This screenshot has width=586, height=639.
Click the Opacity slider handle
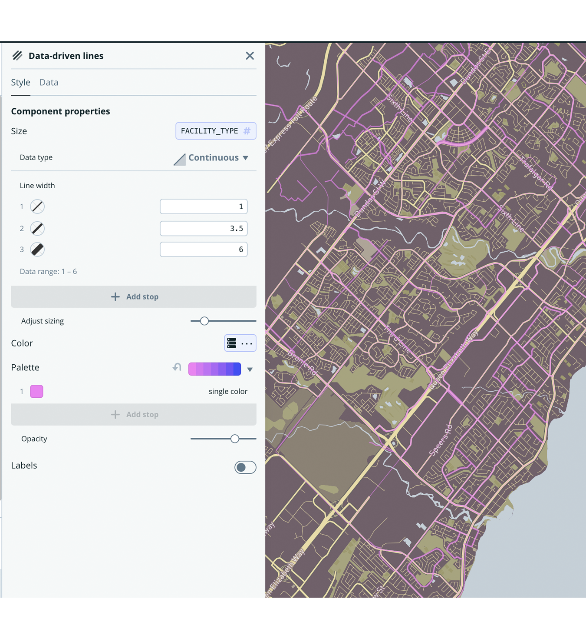coord(235,439)
